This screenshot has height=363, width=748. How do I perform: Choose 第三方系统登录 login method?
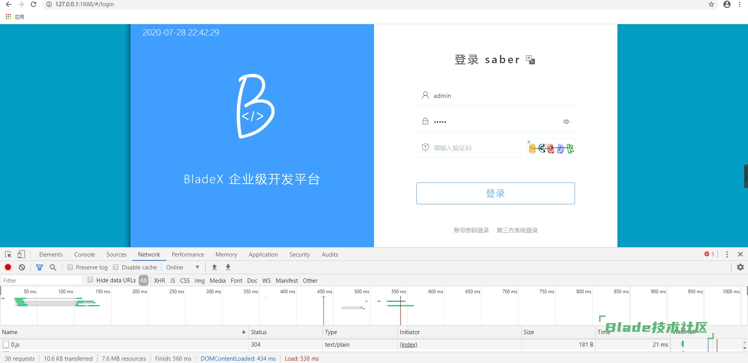(517, 230)
